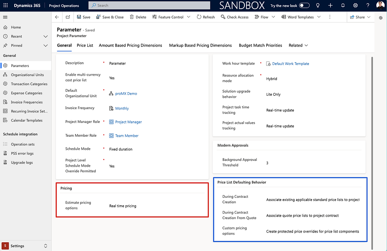The image size is (387, 251).
Task: Click the Delete command
Action: click(x=138, y=17)
